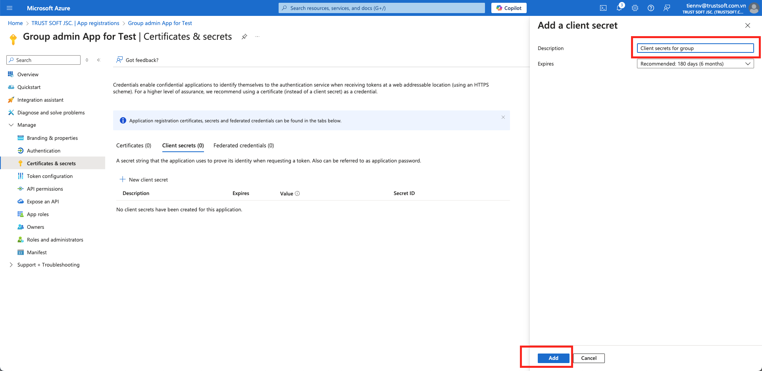762x371 pixels.
Task: Click the sidebar expand/collapse arrows icon
Action: pyautogui.click(x=87, y=60)
